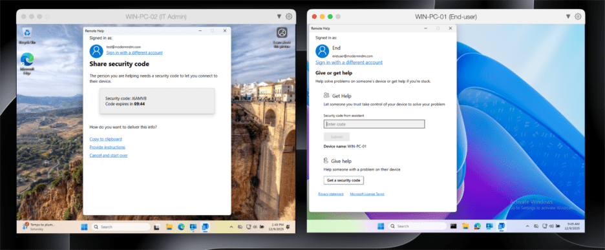Launch Edge from WIN-PC-02 taskbar
Screen dimensions: 605x250
182,227
